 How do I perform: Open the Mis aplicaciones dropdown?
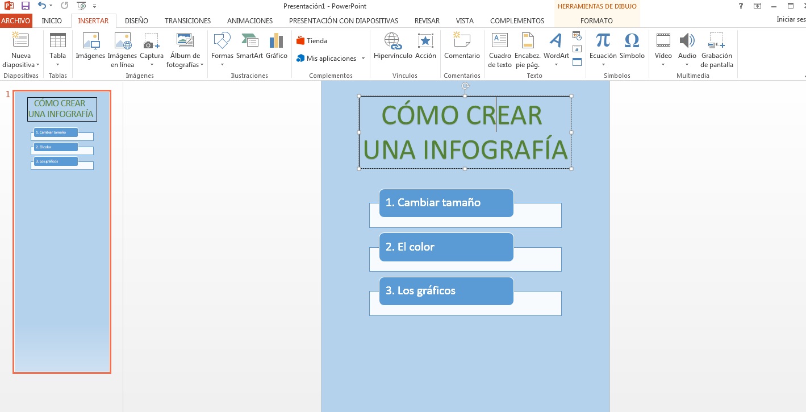tap(362, 59)
